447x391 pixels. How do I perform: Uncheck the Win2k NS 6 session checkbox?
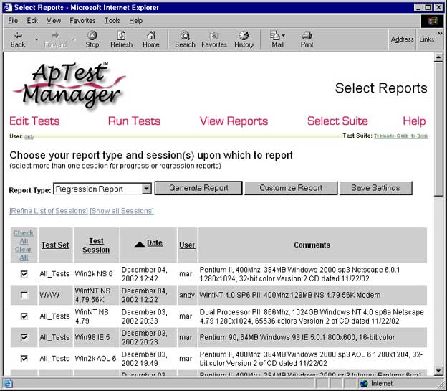(x=24, y=274)
